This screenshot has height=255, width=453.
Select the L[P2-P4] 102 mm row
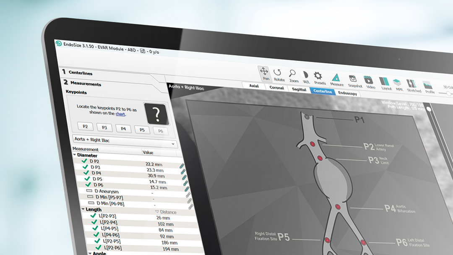141,223
